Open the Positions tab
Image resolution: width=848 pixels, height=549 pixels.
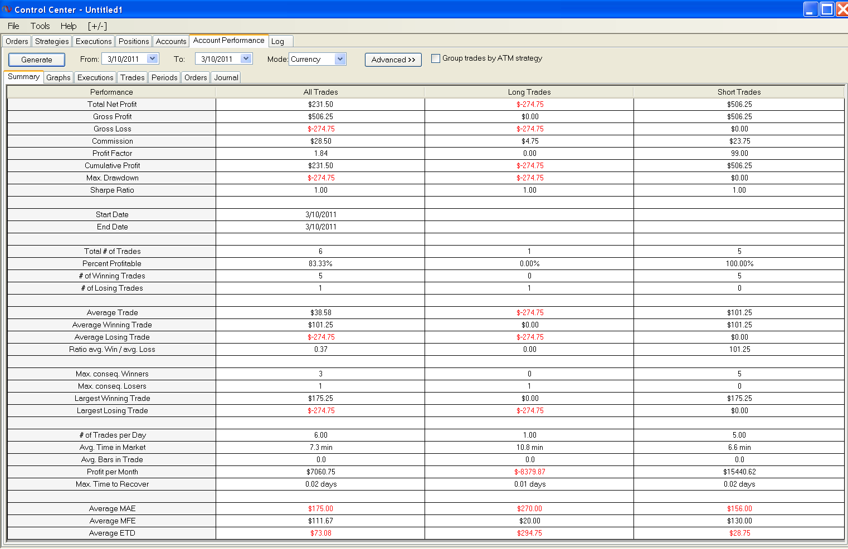[x=134, y=41]
